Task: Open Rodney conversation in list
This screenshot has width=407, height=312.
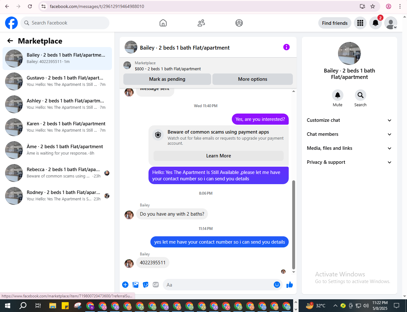Action: tap(57, 196)
